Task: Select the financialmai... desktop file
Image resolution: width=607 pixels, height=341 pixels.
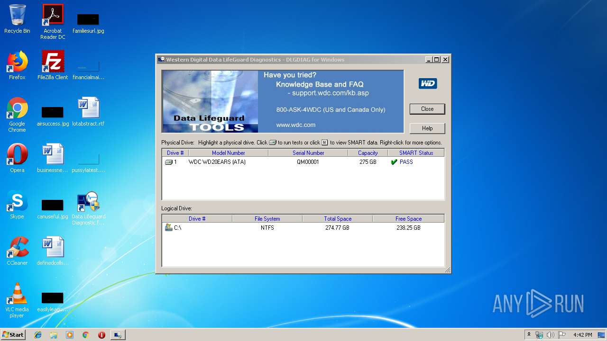Action: (x=88, y=69)
